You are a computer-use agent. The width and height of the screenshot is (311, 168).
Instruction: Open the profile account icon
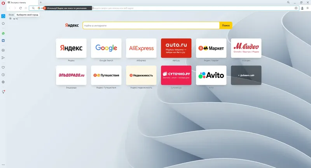pyautogui.click(x=302, y=8)
